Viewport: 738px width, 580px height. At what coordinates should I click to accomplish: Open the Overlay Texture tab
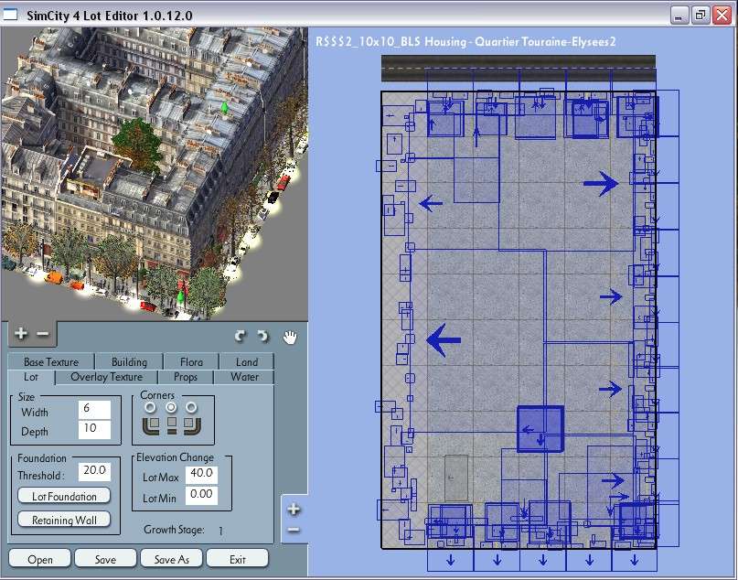click(x=106, y=377)
